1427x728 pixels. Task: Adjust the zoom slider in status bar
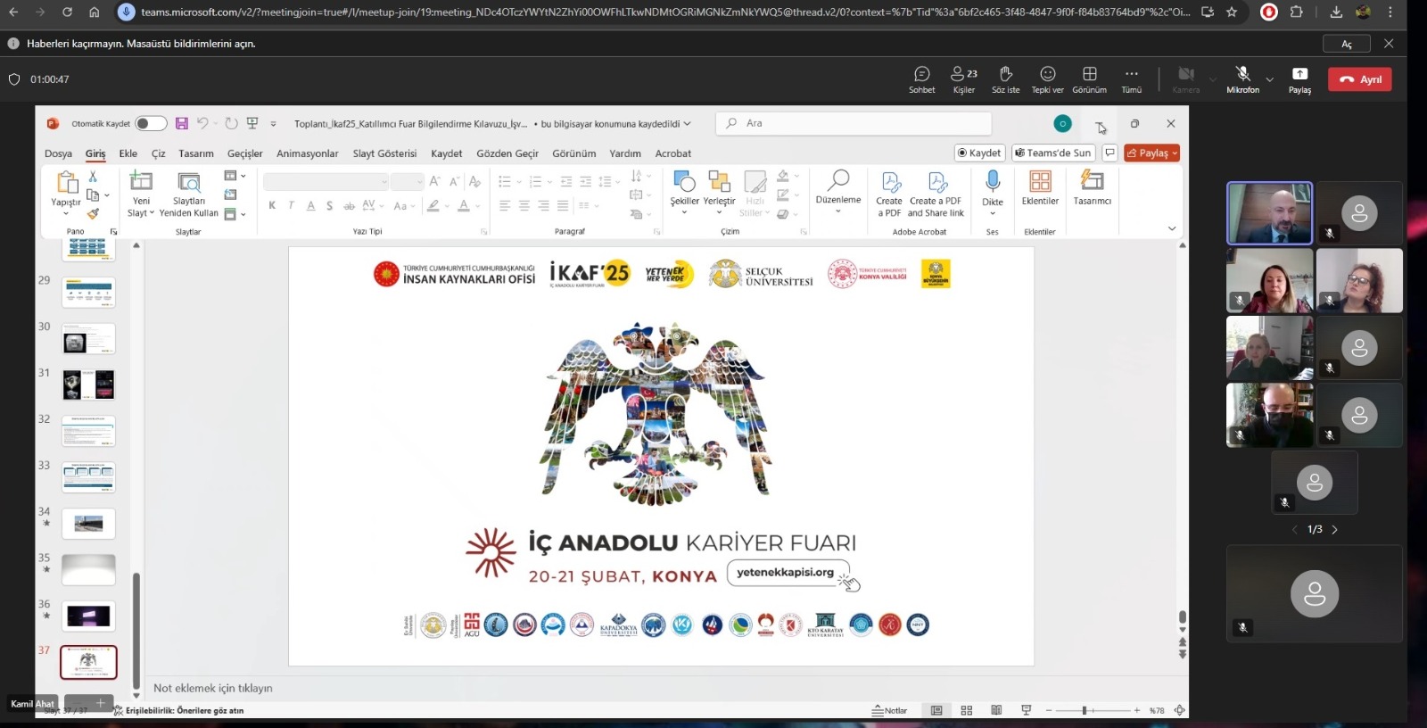(1085, 711)
